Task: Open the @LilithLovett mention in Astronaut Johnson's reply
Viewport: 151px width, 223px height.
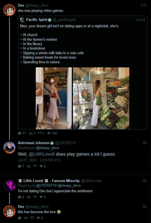Action: tap(42, 154)
